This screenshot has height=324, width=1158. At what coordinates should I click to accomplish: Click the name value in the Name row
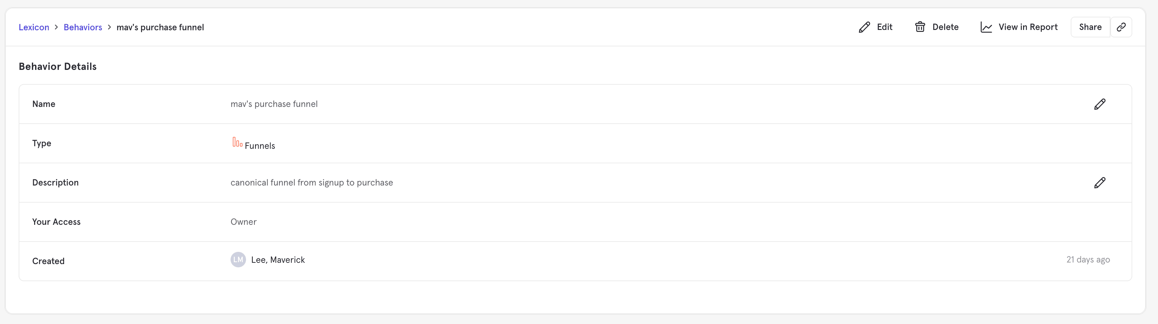coord(274,104)
